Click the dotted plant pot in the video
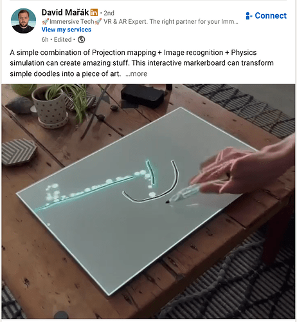This screenshot has width=297, height=322. pos(50,108)
